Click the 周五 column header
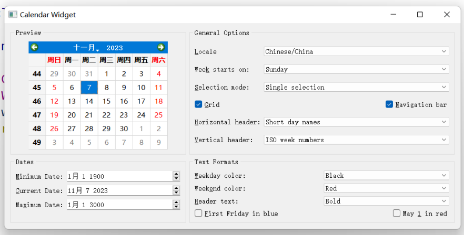This screenshot has height=235, width=464. point(141,60)
